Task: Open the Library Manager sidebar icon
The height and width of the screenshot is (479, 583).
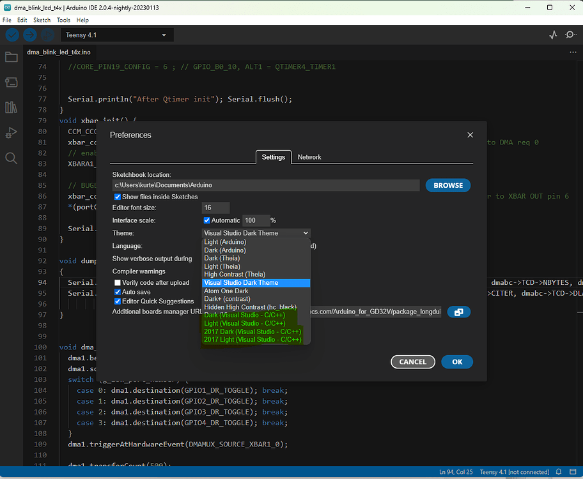Action: coord(11,107)
